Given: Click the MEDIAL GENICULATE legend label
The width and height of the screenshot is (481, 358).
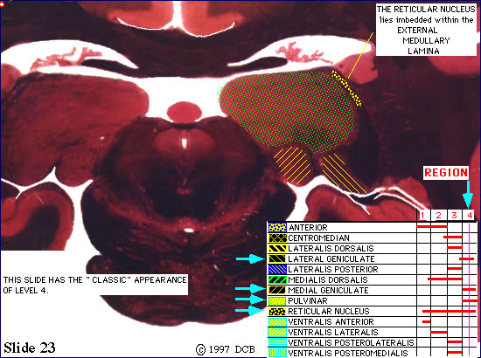Looking at the screenshot, I should click(x=328, y=290).
